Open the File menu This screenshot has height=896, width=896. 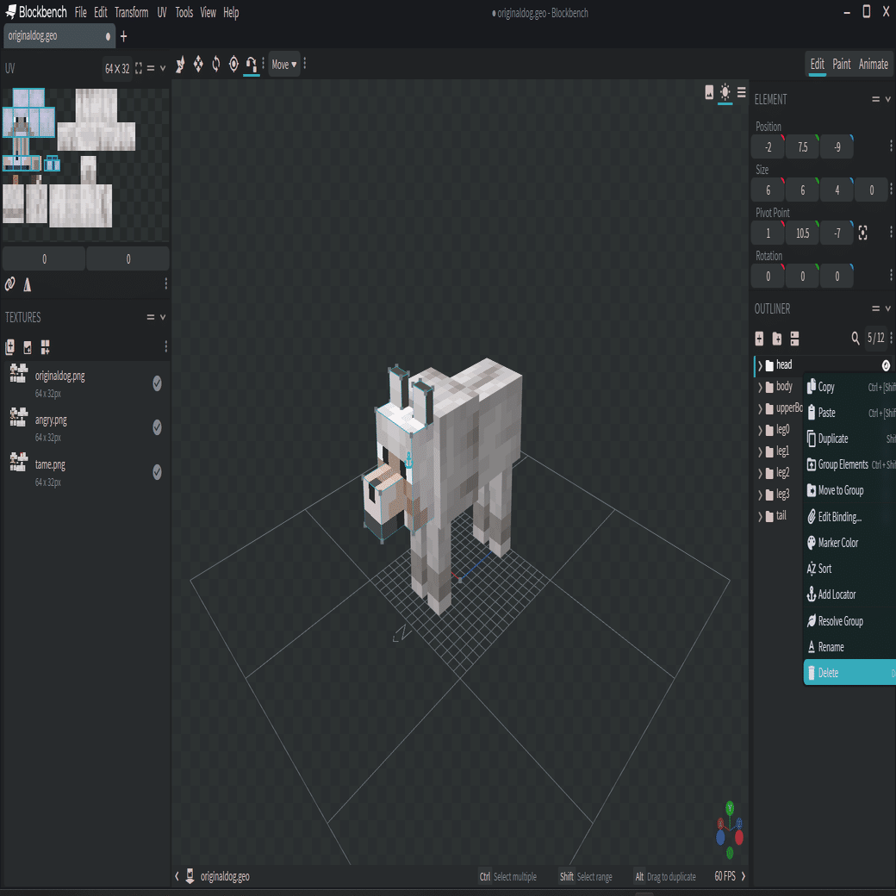(81, 12)
